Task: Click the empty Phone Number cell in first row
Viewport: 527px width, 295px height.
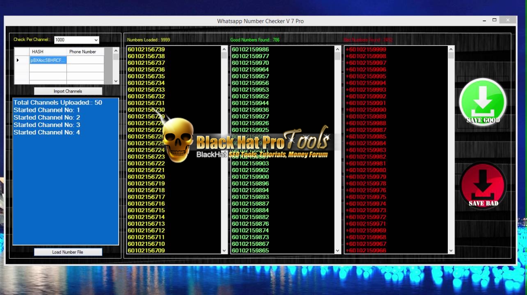Action: point(85,60)
